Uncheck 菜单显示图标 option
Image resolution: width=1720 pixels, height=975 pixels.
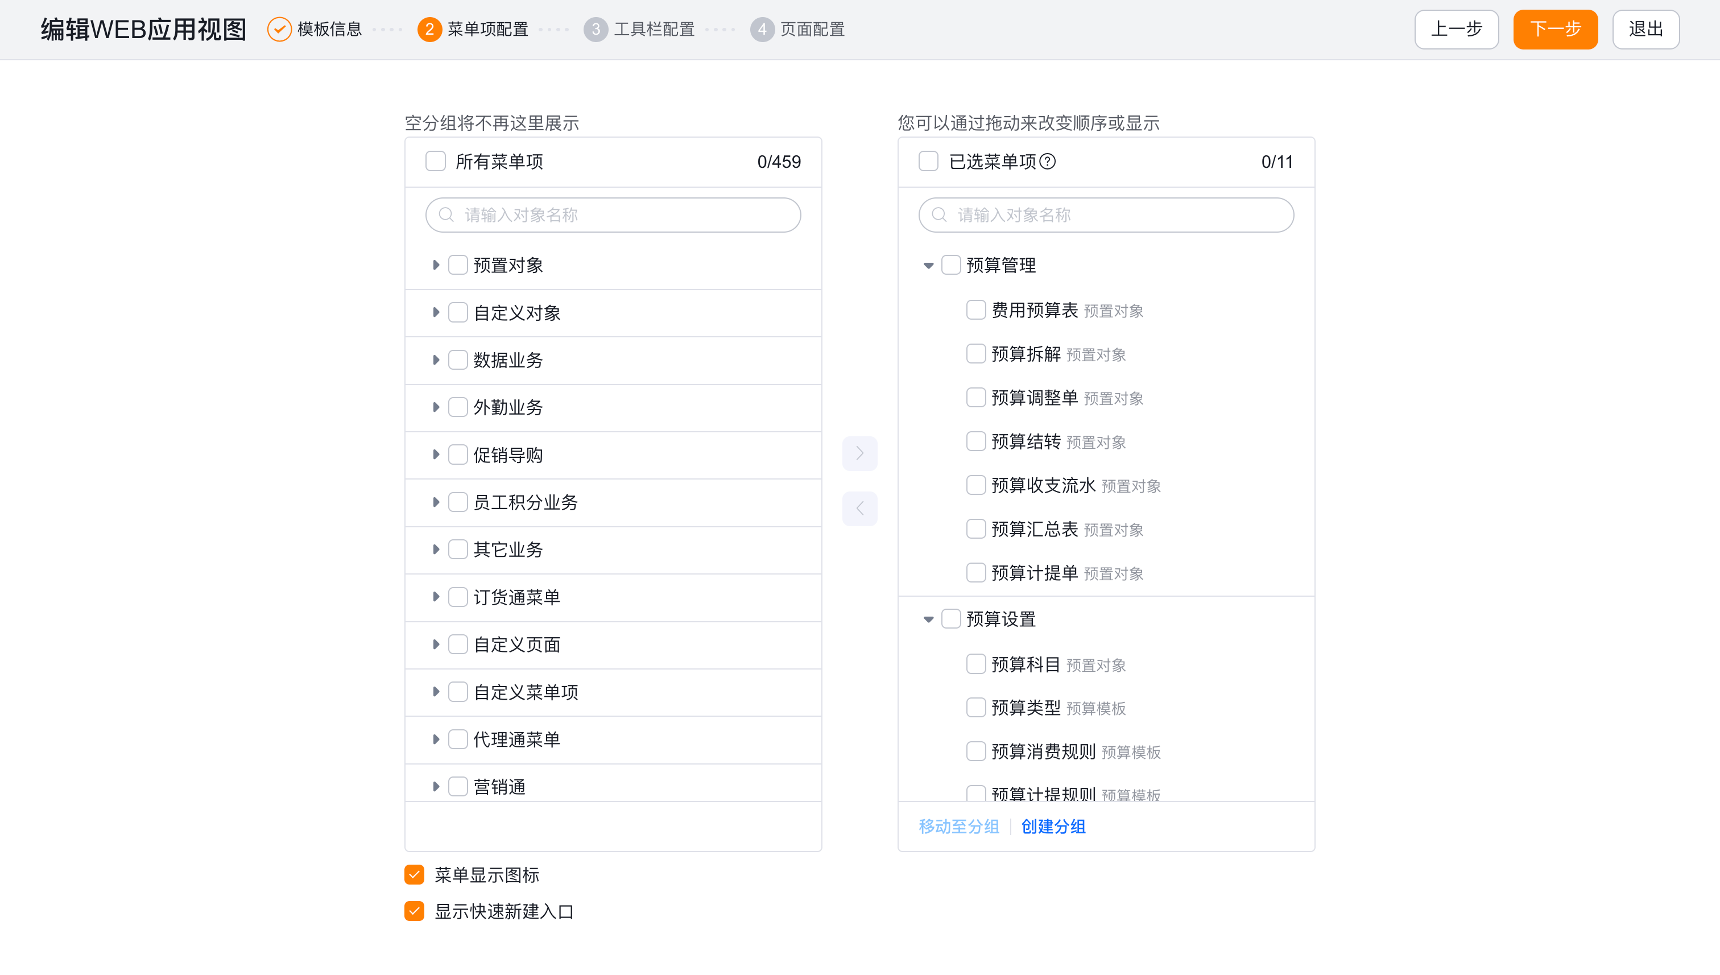415,874
